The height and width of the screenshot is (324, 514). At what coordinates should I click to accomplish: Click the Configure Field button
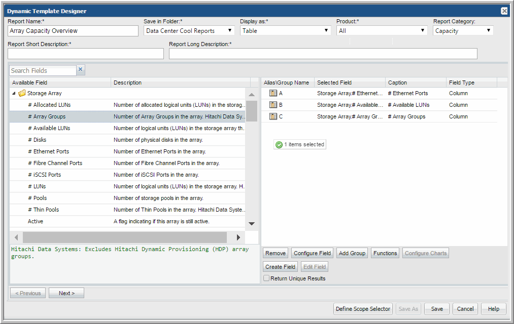[312, 253]
